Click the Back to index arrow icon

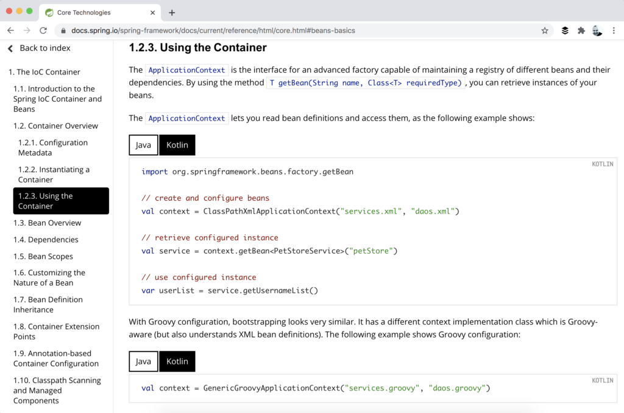[x=10, y=48]
